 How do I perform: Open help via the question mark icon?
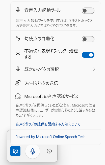click(x=49, y=151)
